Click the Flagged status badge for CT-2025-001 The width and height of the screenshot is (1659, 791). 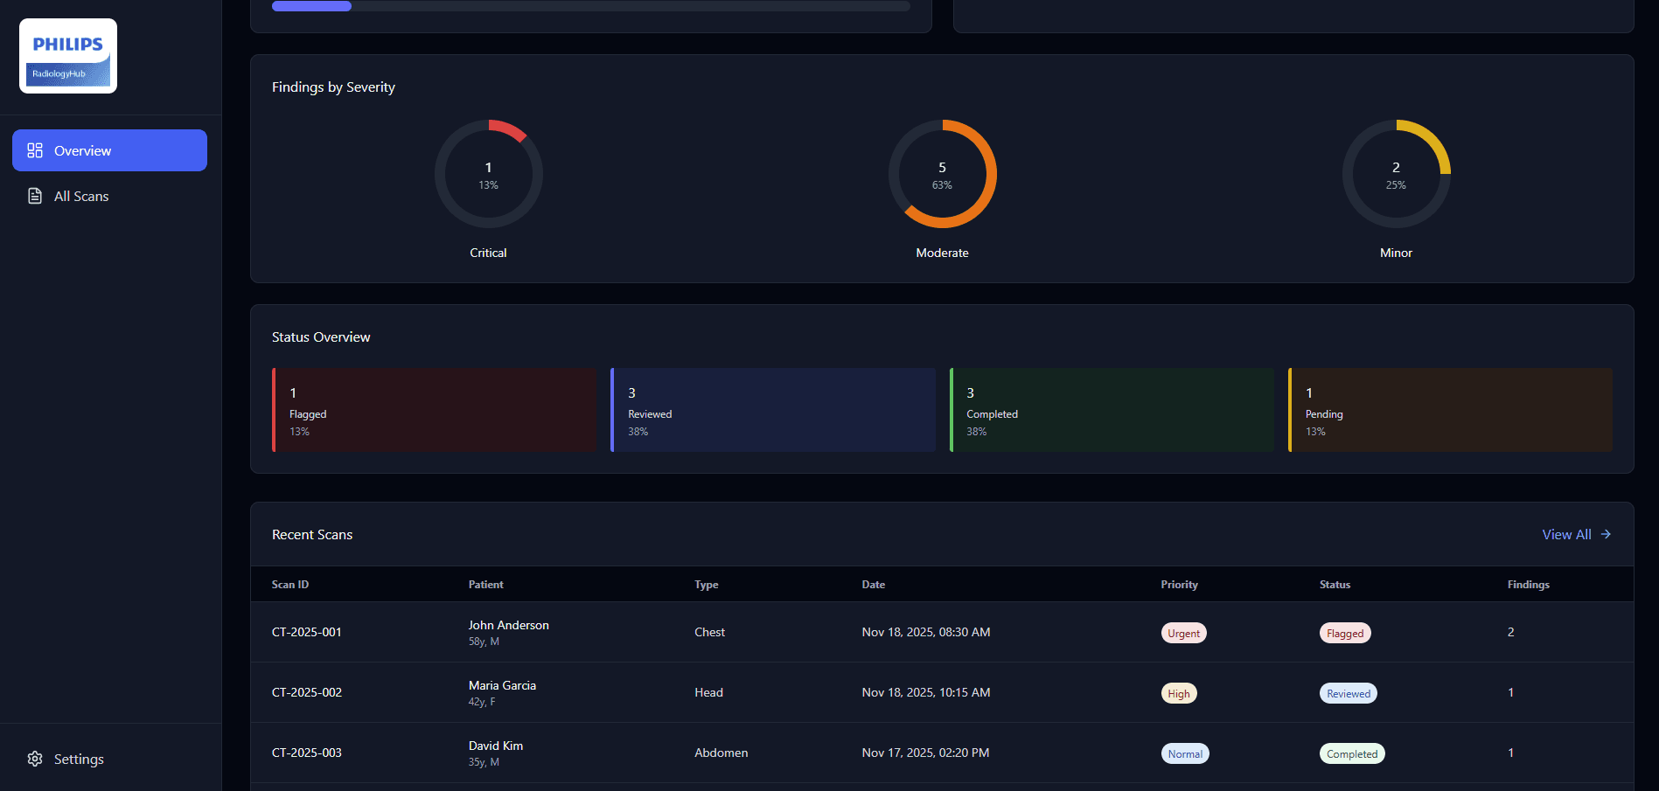click(x=1345, y=633)
